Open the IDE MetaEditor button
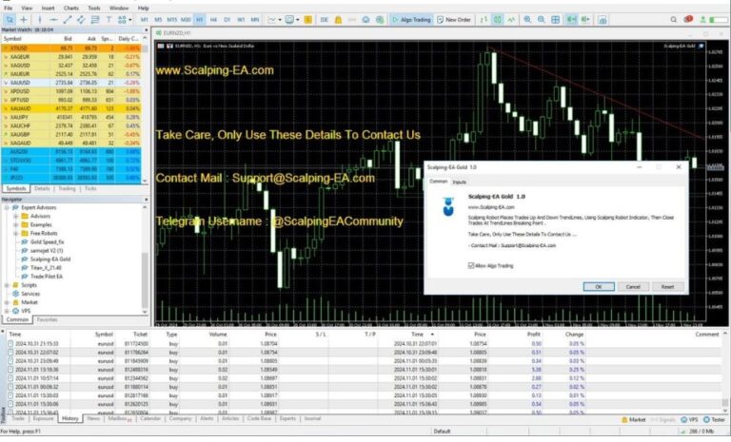 click(324, 20)
